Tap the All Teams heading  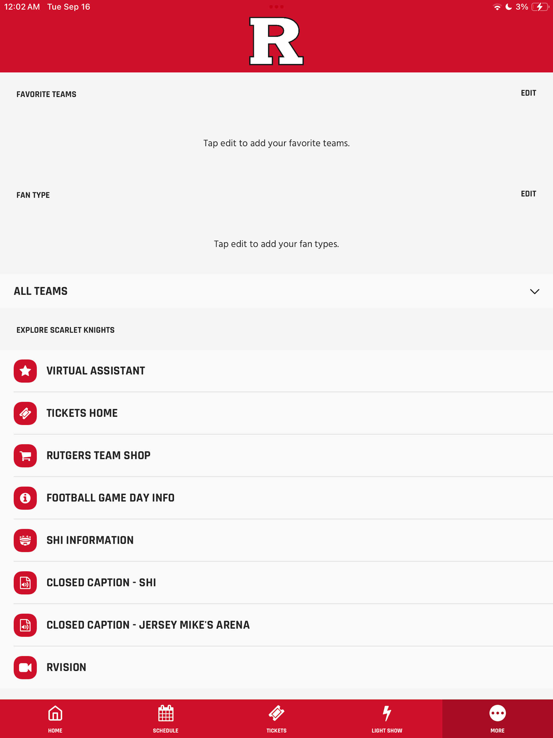41,291
